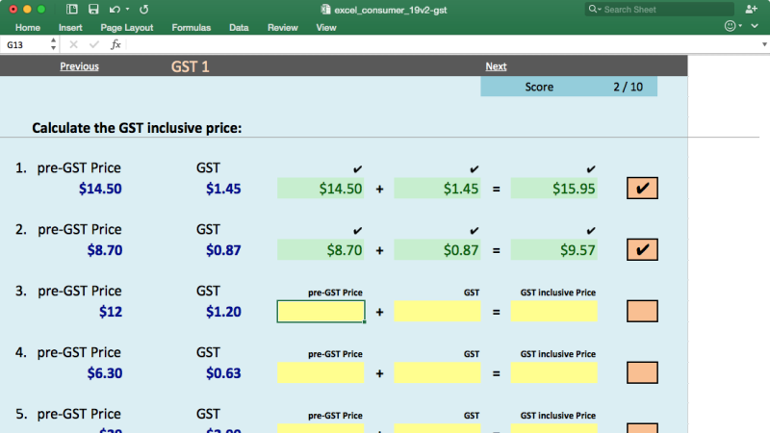Open the Name Box stepper arrows
The height and width of the screenshot is (433, 770).
click(53, 44)
